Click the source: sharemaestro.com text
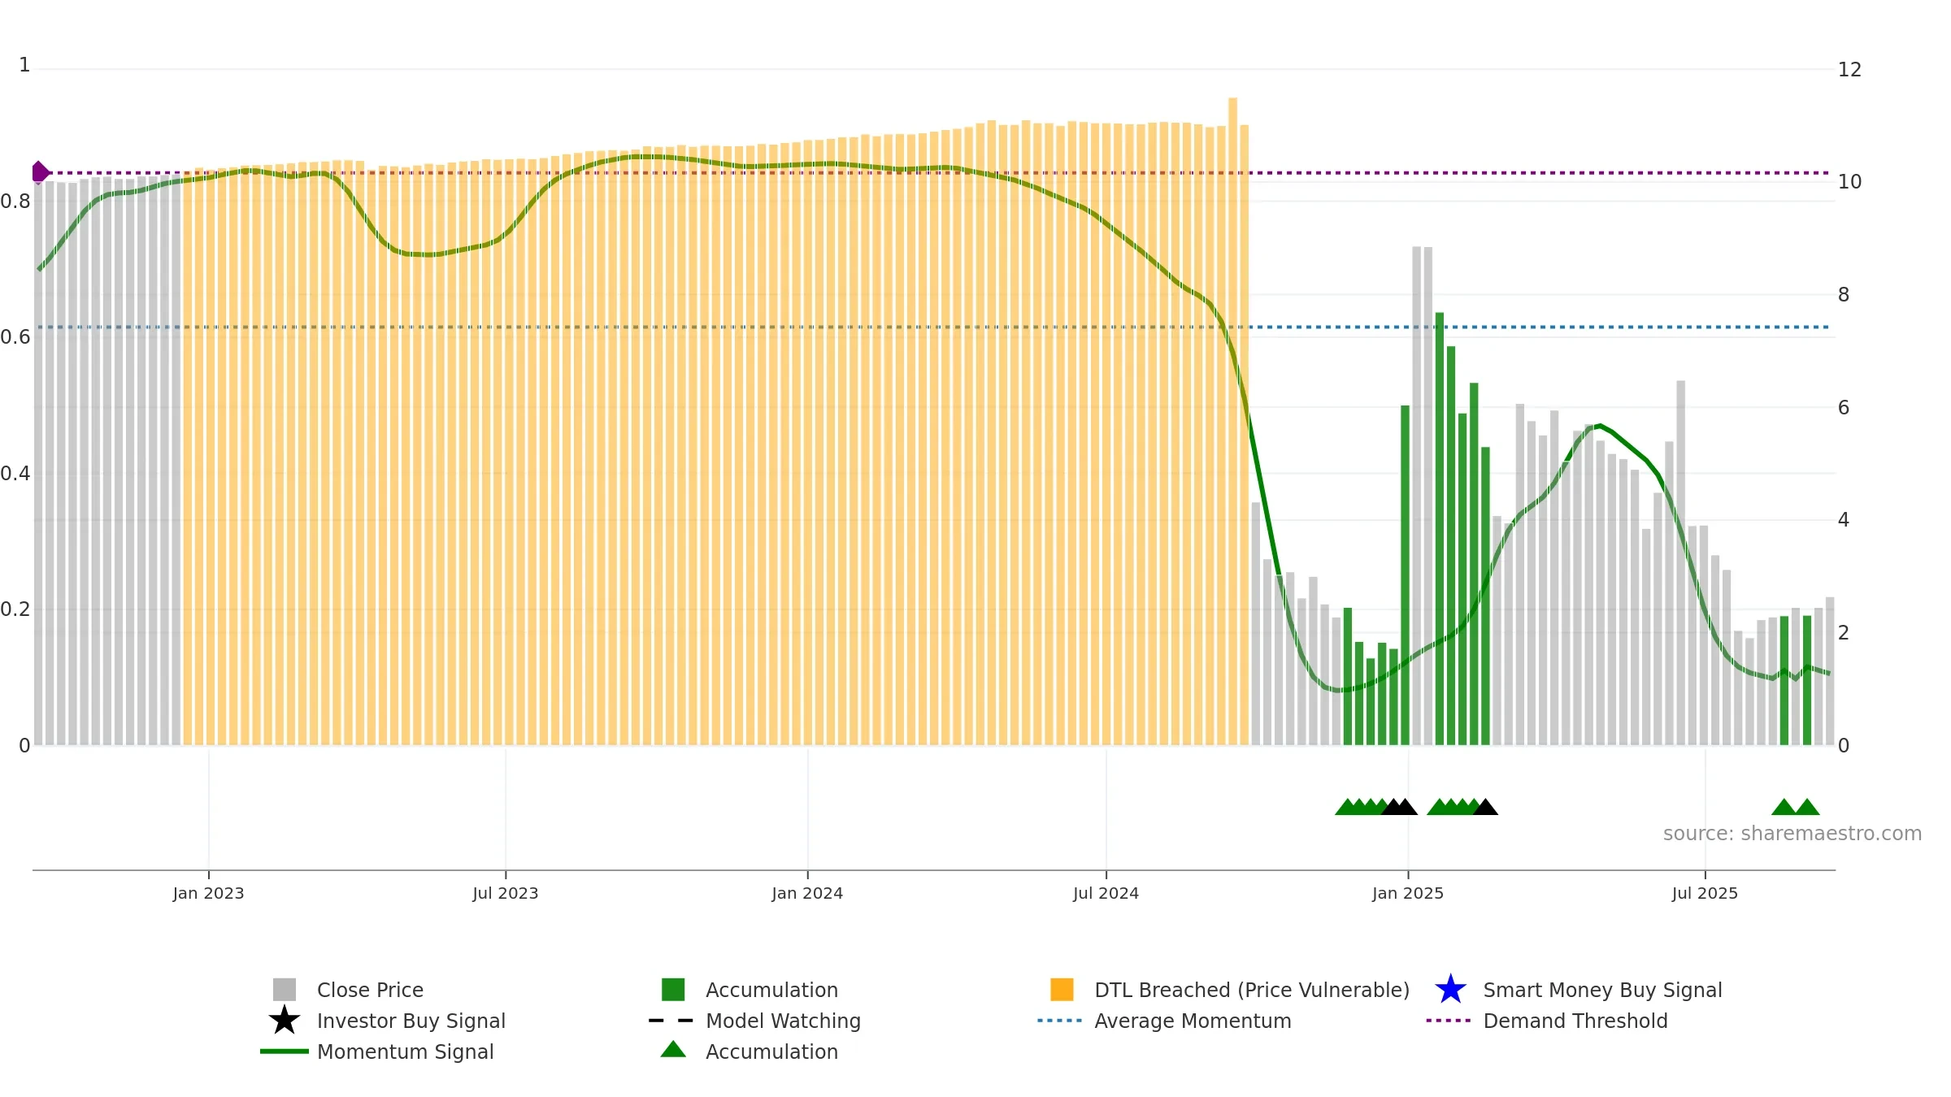The height and width of the screenshot is (1097, 1951). [1792, 834]
